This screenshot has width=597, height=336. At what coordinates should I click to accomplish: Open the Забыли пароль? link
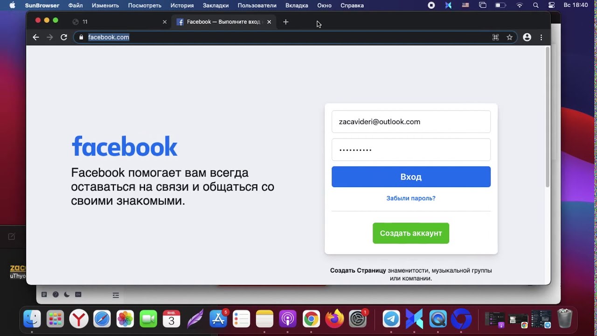(x=411, y=198)
